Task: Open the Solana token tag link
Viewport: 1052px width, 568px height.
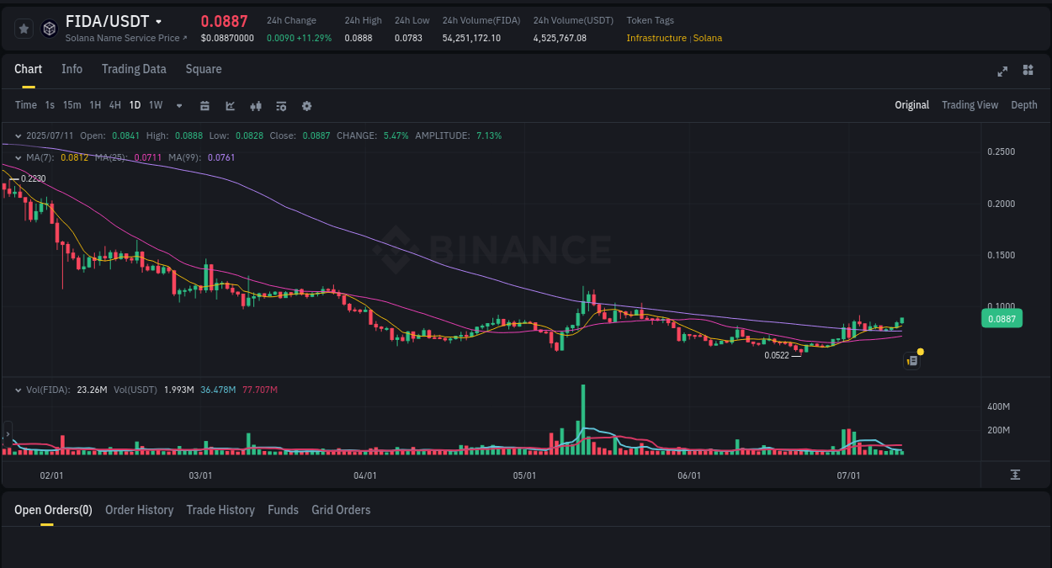Action: (708, 38)
